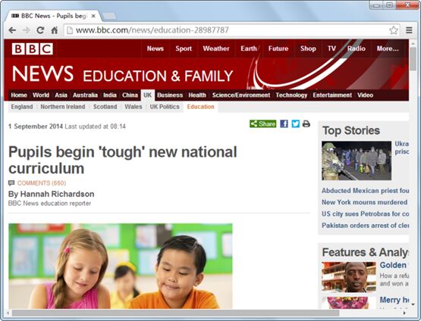Close the BBC News browser tab
Viewport: 421px width, 321px height.
pos(93,16)
